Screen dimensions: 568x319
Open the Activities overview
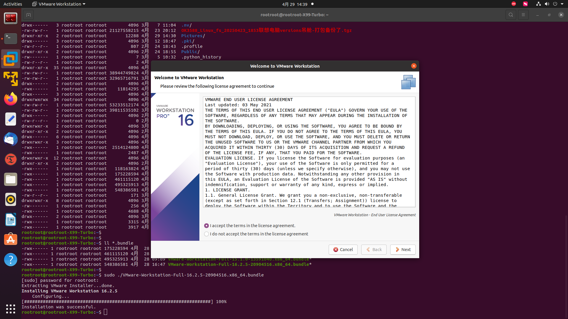[x=13, y=4]
